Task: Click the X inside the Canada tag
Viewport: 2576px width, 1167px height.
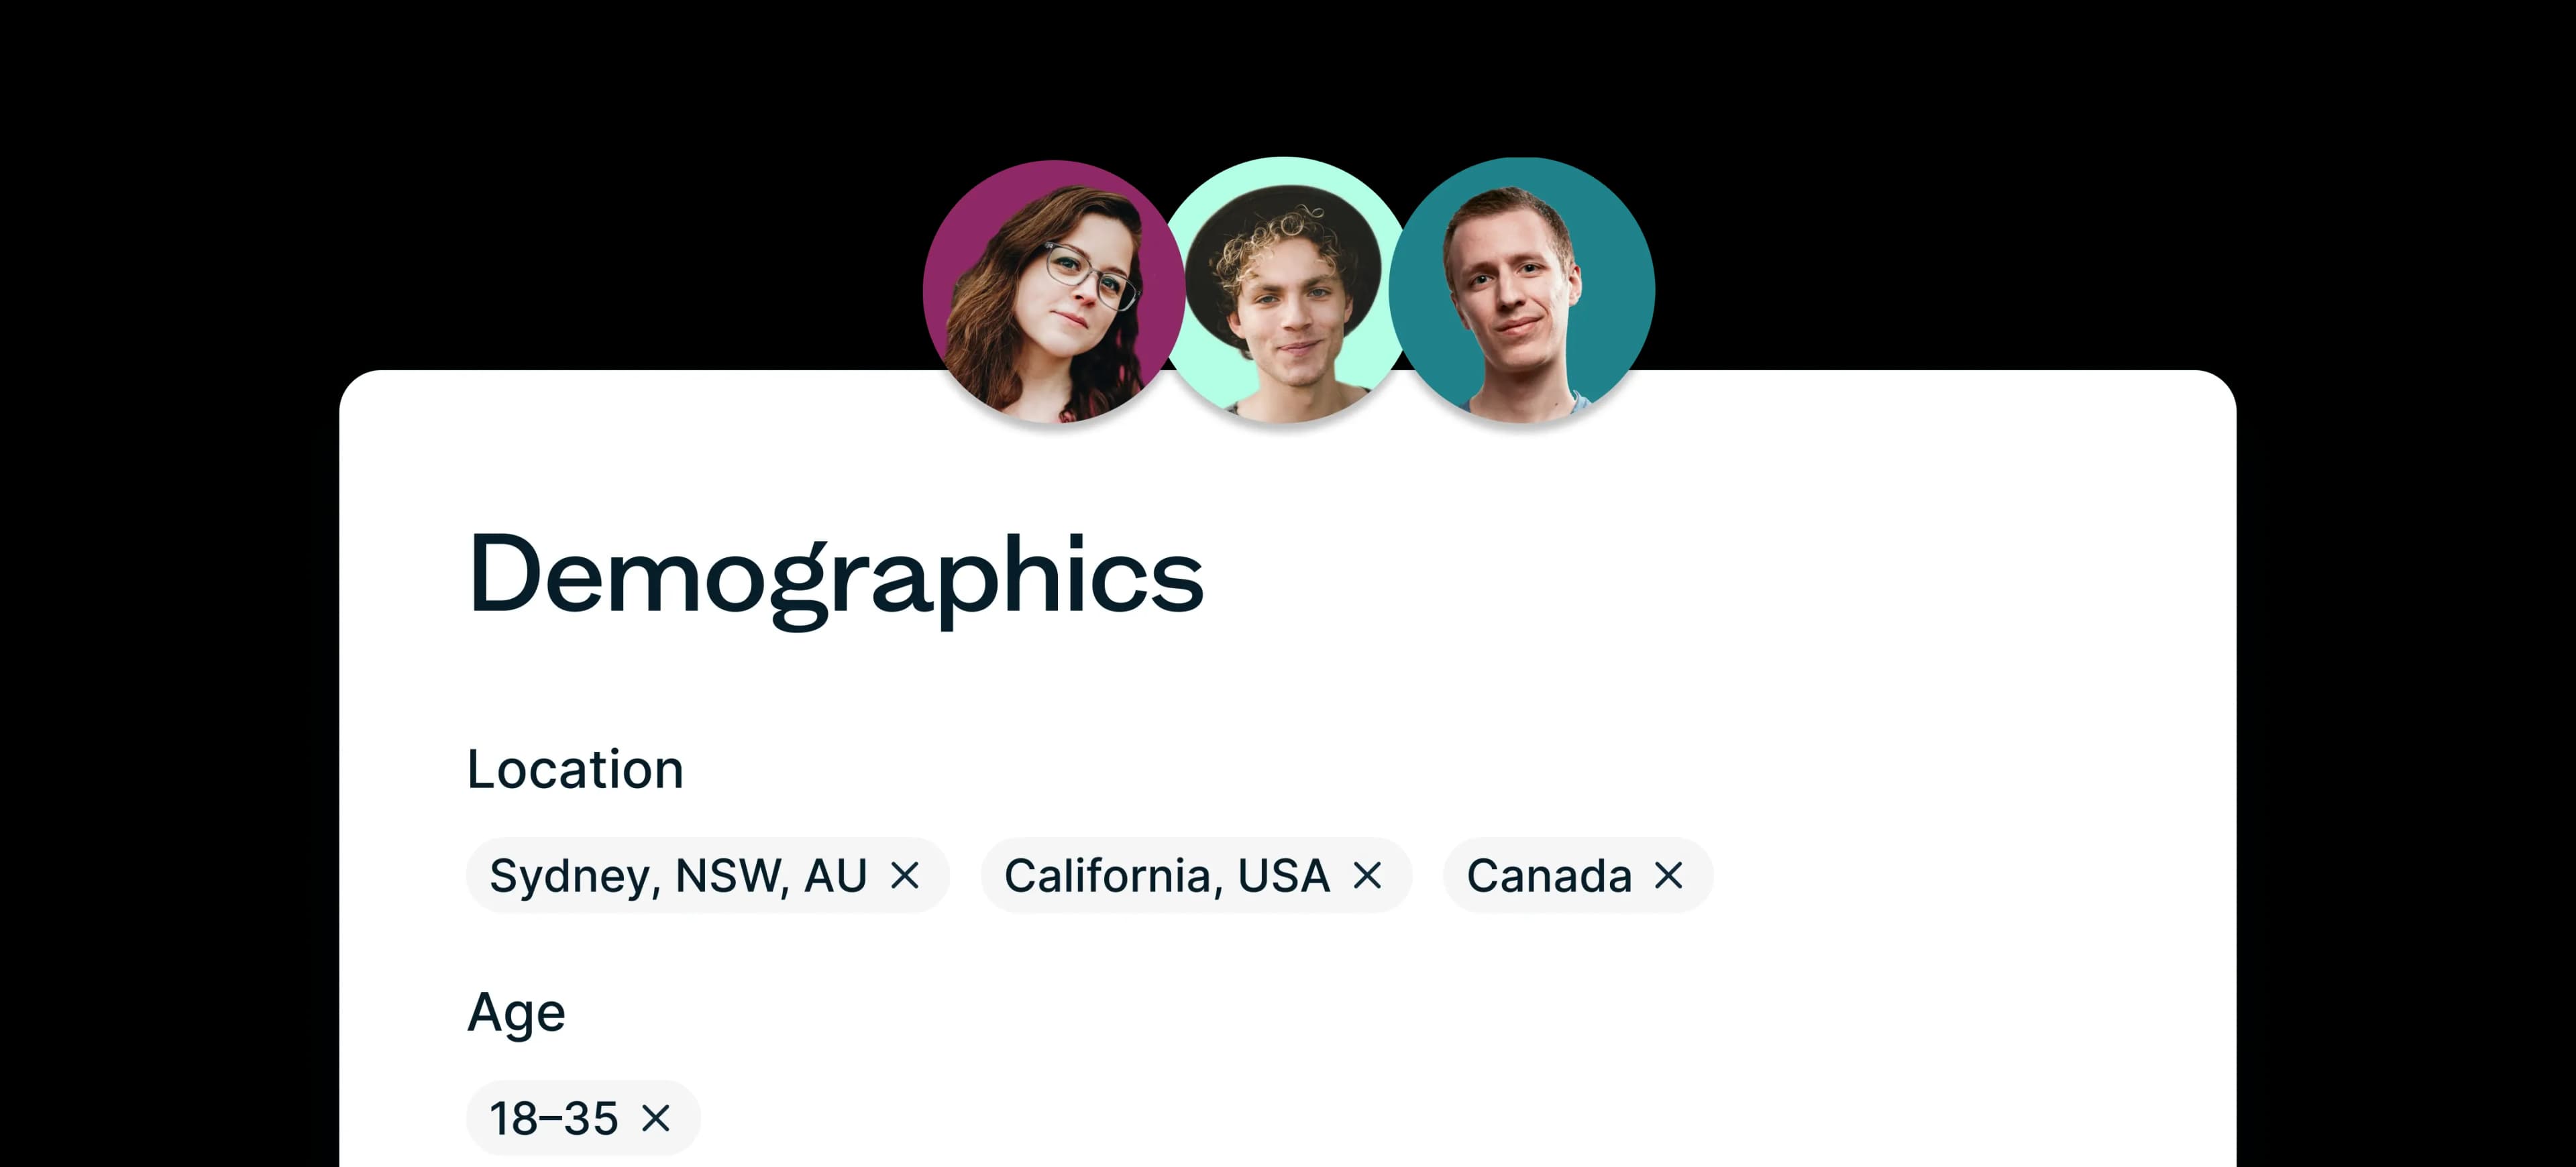Action: pos(1668,875)
